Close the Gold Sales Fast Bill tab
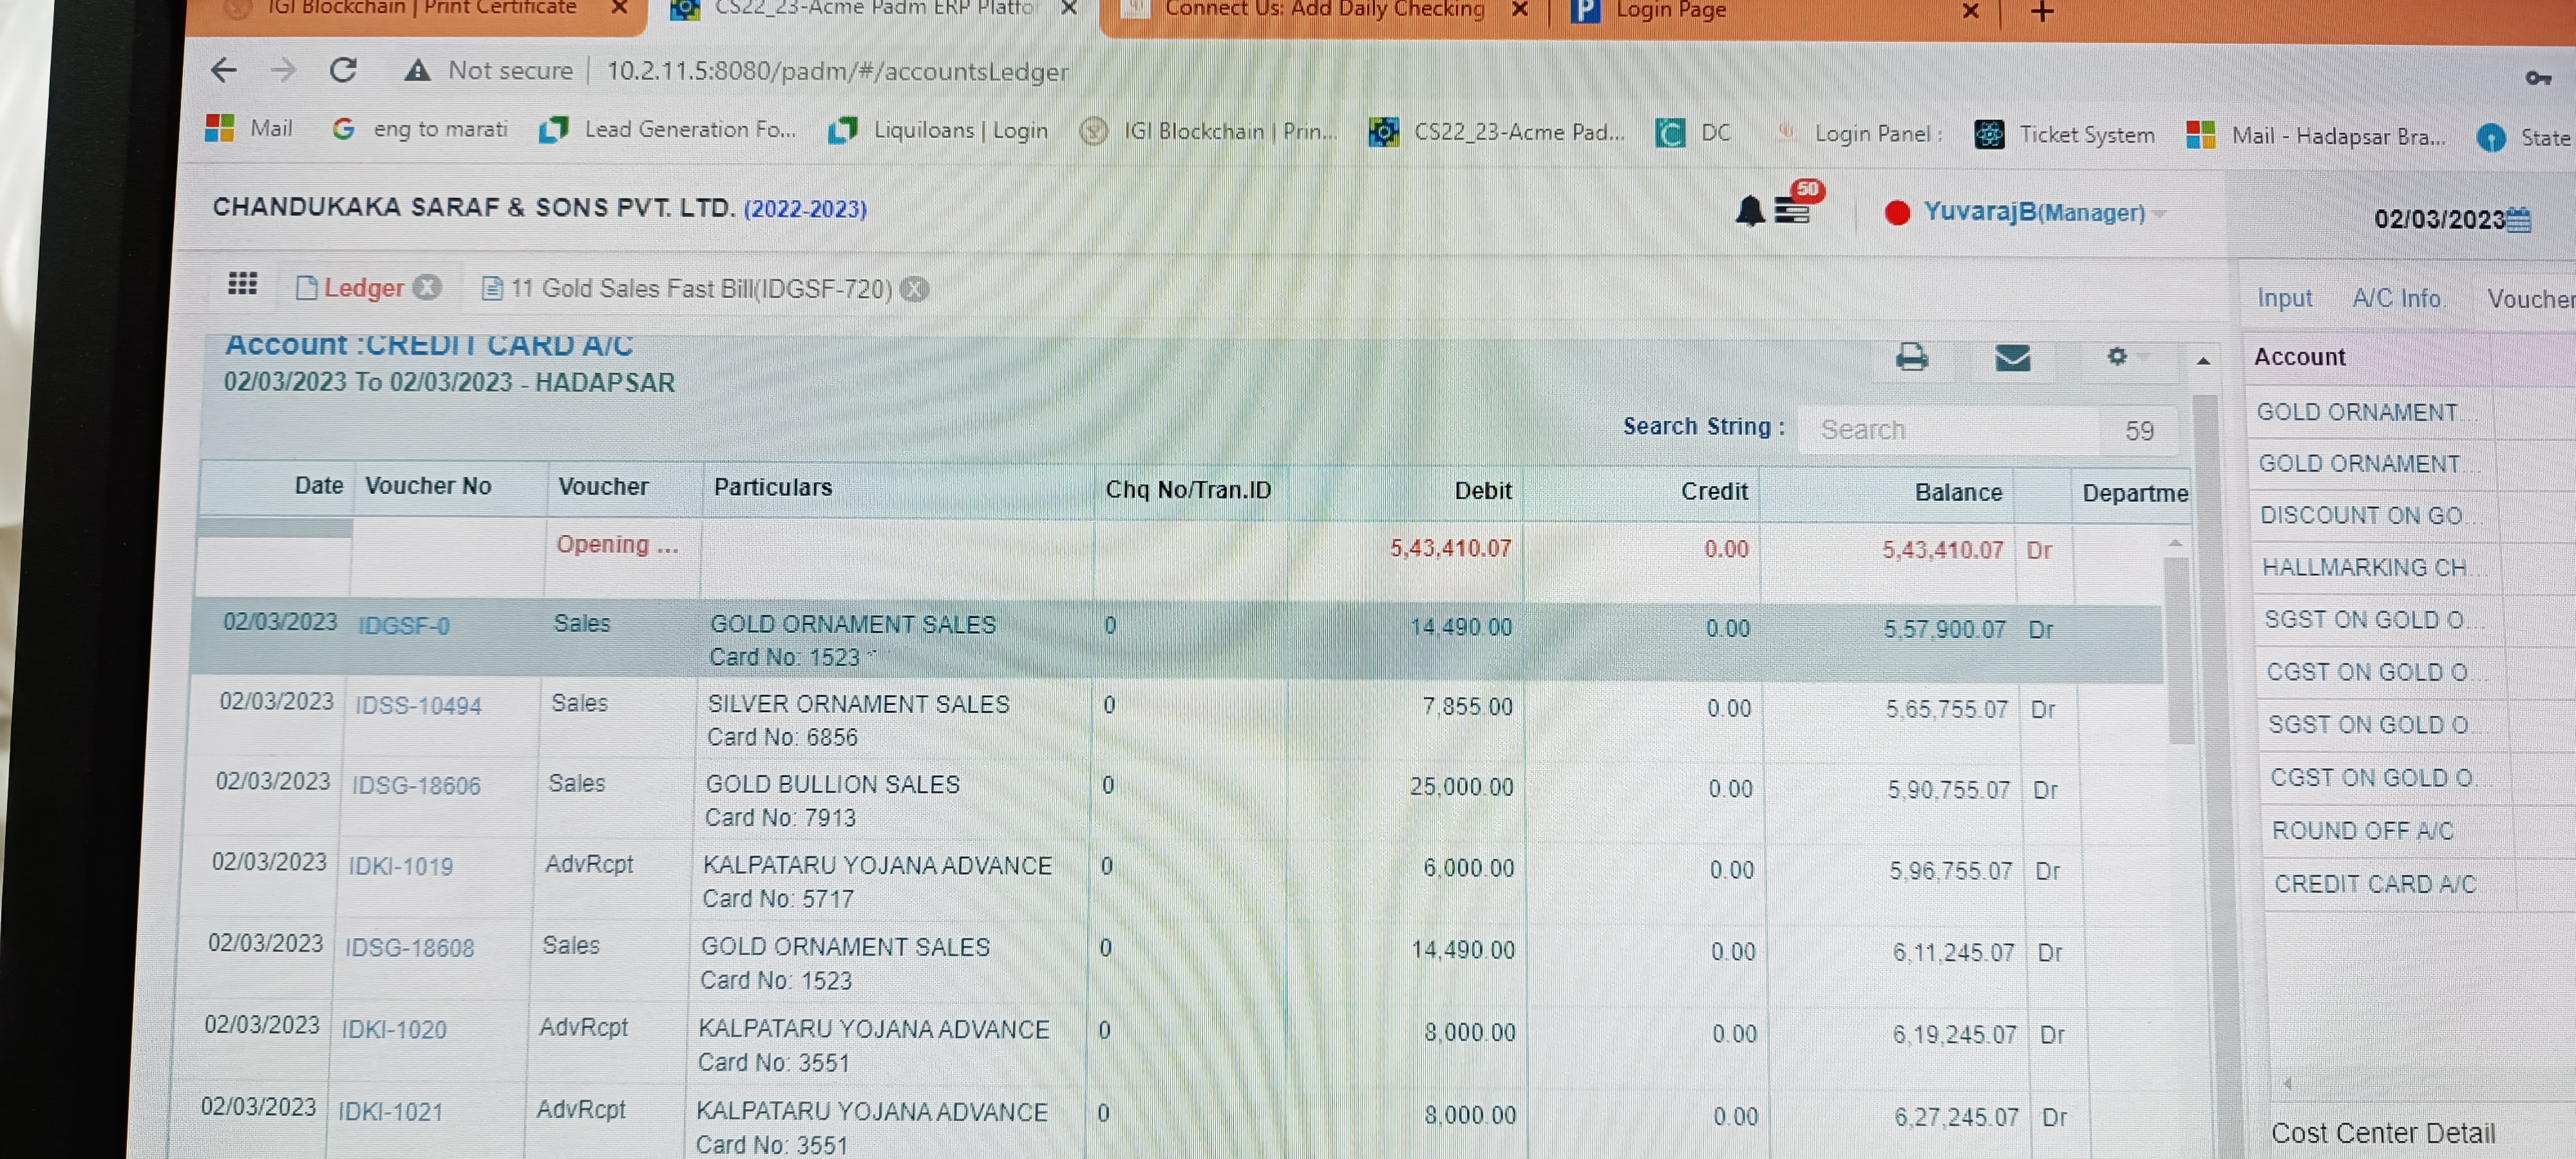This screenshot has height=1159, width=2576. click(914, 289)
